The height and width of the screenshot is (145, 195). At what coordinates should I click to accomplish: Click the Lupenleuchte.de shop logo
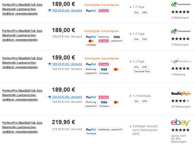pos(181,61)
